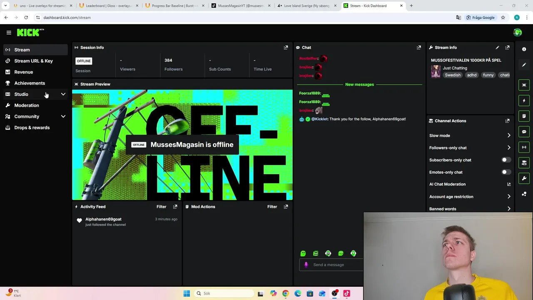
Task: Open the browser tab search dropdown
Action: click(x=5, y=6)
